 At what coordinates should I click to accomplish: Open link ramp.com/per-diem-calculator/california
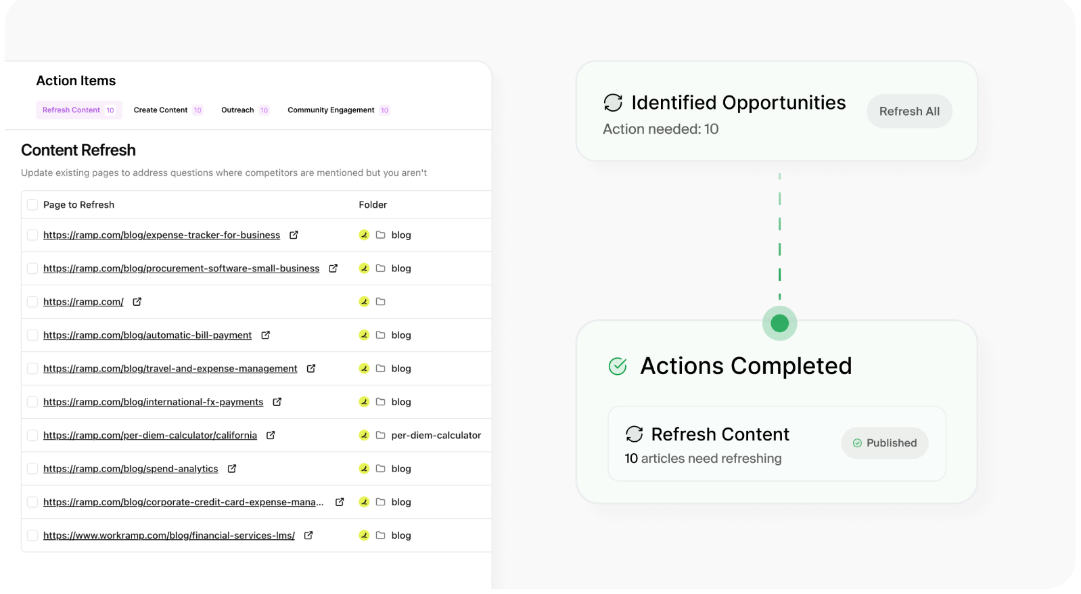tap(150, 435)
